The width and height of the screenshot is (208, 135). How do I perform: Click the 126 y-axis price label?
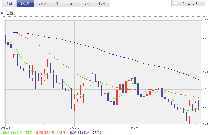tap(205, 21)
